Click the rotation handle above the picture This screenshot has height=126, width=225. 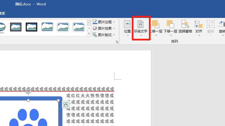point(28,91)
